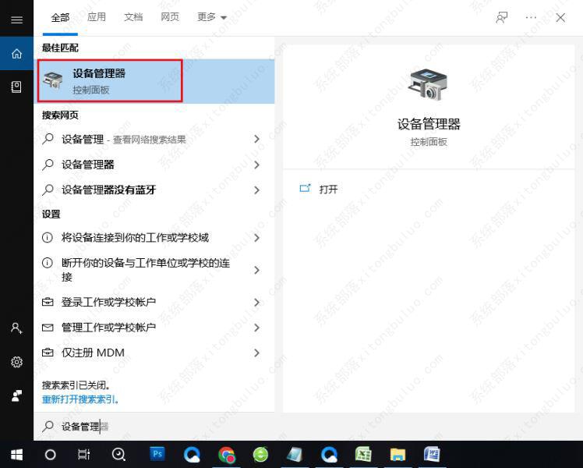Open File Explorer from the taskbar

click(397, 454)
